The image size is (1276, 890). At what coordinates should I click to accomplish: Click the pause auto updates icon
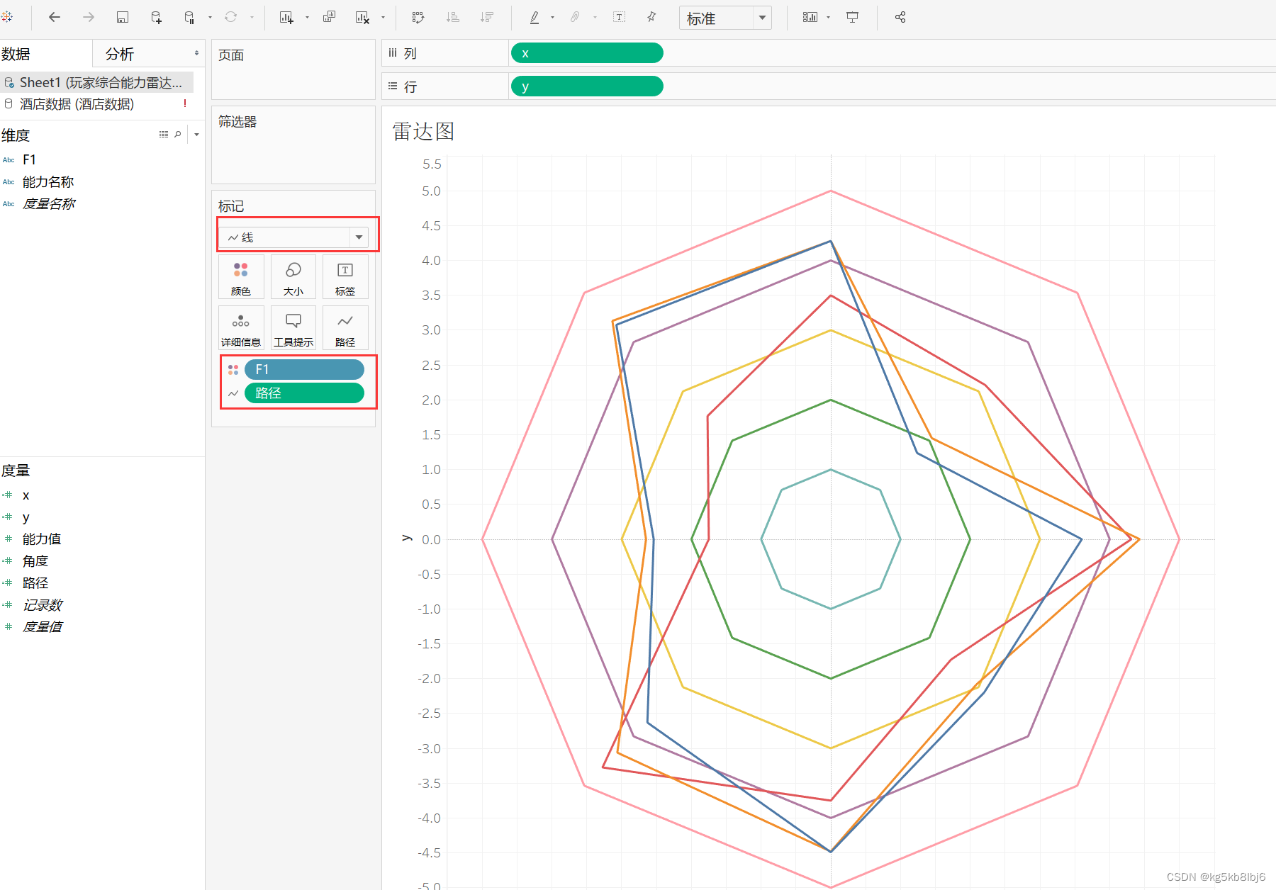(189, 17)
